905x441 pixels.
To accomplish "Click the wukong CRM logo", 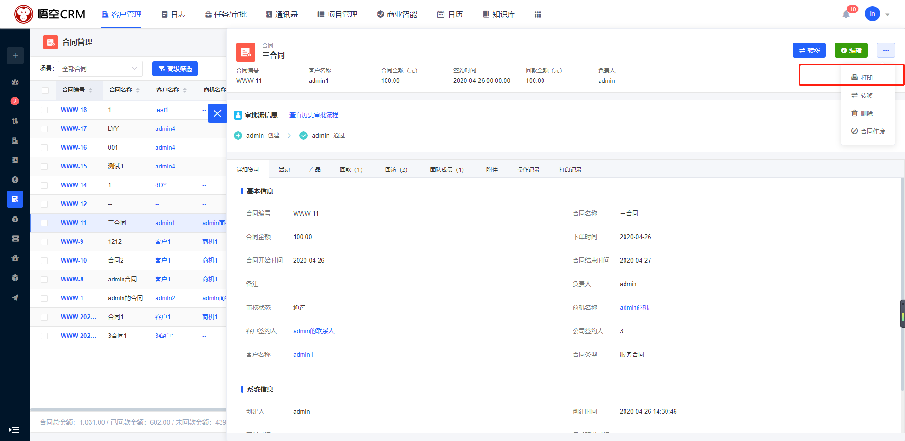I will pos(50,14).
